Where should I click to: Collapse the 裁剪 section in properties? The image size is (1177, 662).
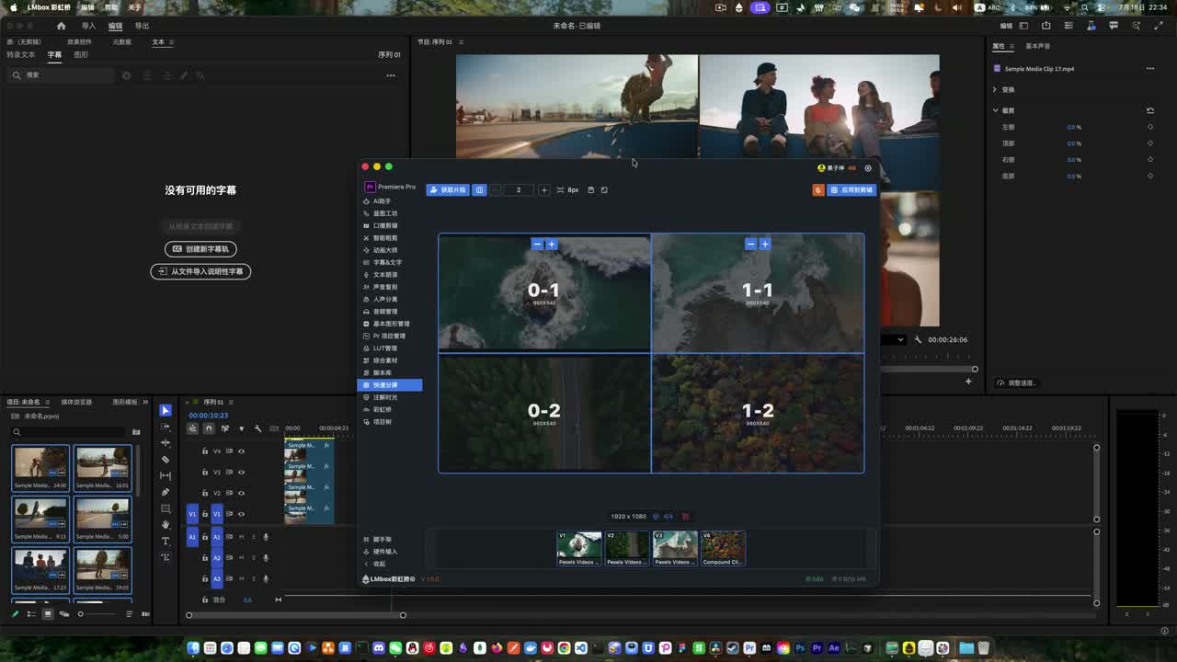tap(995, 110)
